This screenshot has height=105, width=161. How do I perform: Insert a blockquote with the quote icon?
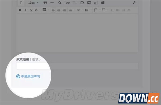(45, 3)
